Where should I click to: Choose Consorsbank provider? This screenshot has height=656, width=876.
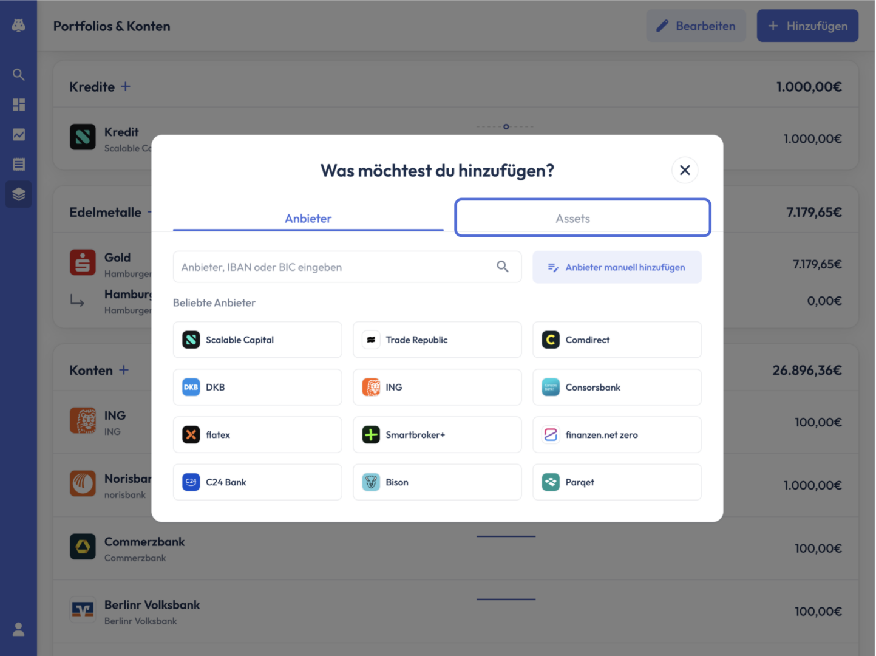pos(617,387)
